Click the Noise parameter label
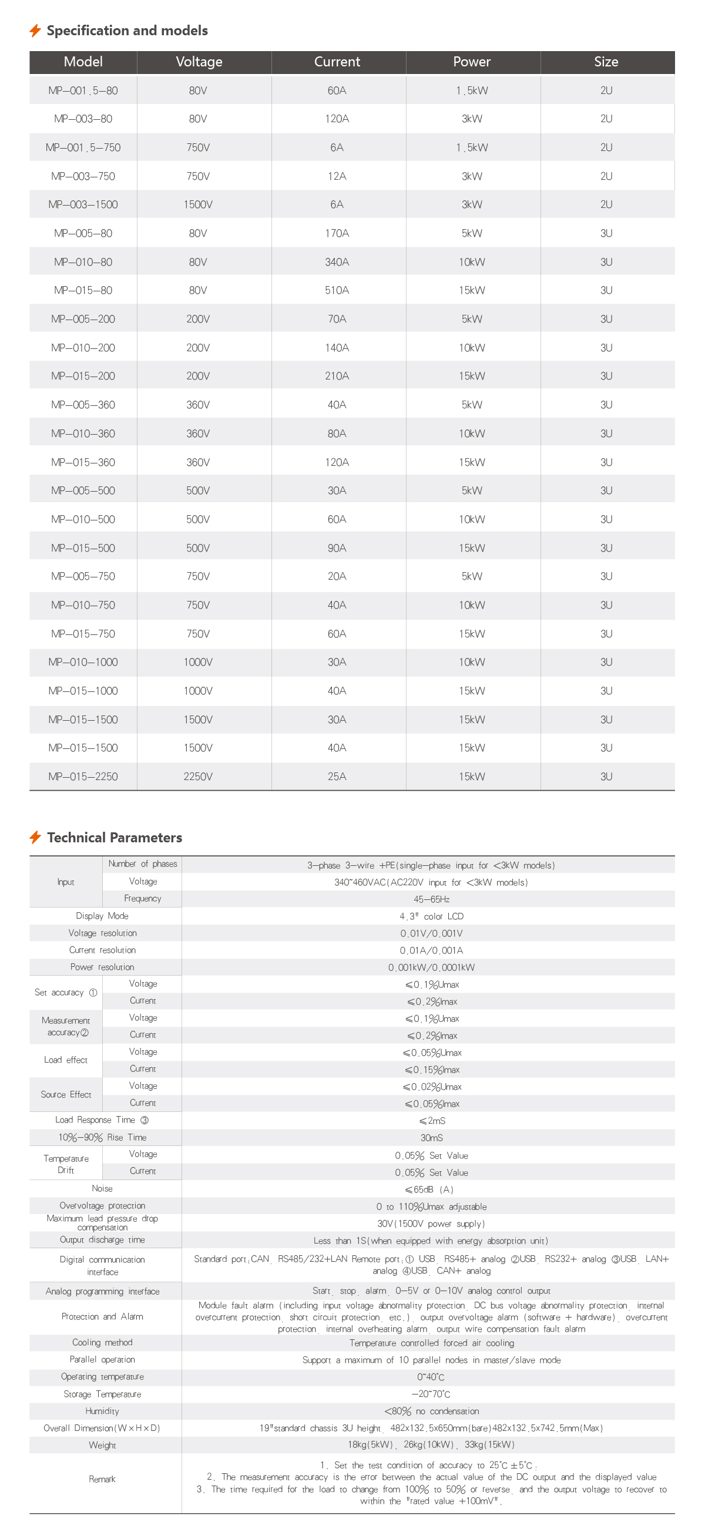 (102, 1189)
